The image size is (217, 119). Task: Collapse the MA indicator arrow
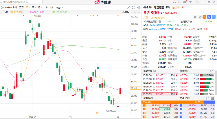tap(2, 12)
